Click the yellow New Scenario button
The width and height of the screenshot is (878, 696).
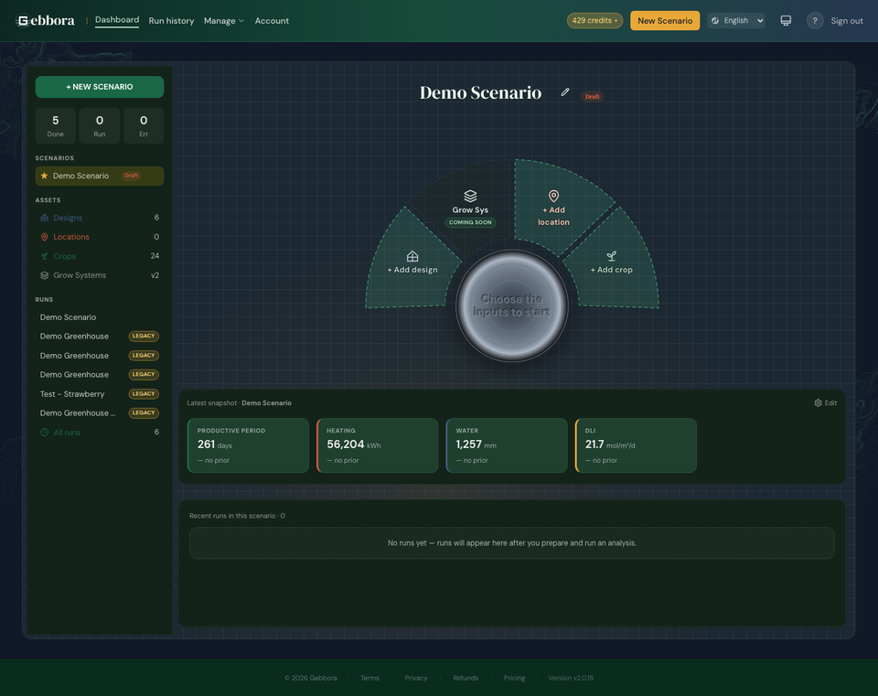pyautogui.click(x=665, y=21)
